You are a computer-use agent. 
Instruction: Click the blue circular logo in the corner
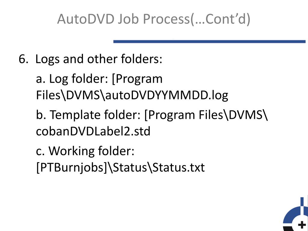click(296, 214)
